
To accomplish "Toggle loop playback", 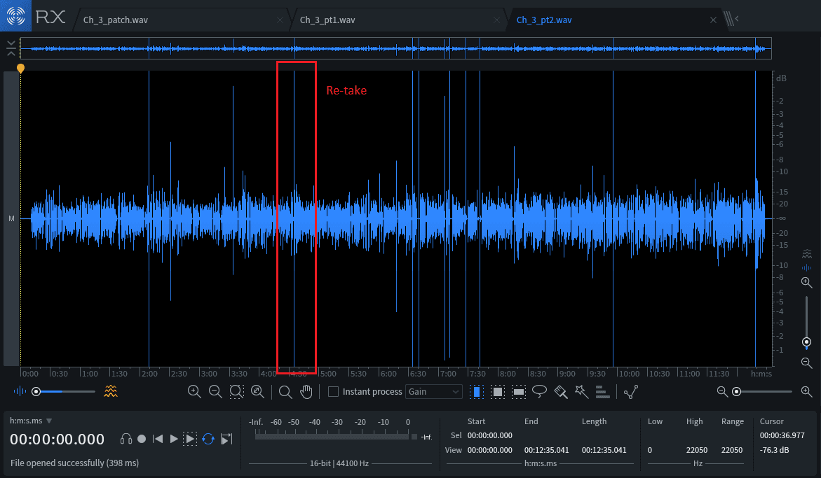I will point(208,439).
